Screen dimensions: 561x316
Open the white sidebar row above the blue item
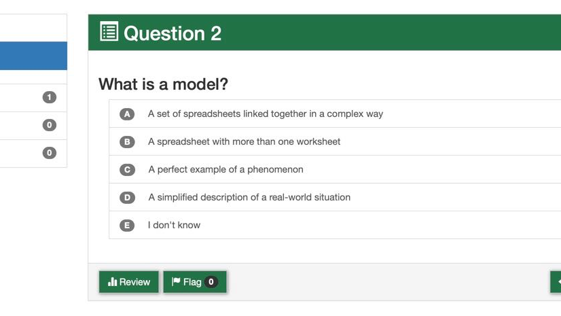(x=33, y=28)
